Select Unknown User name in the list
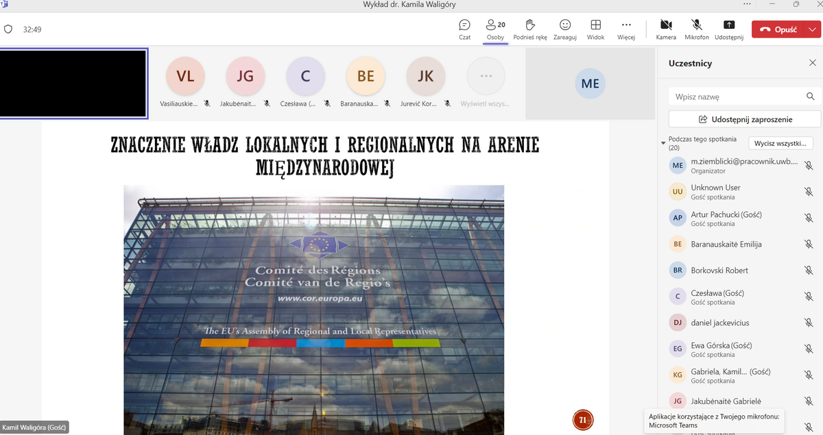This screenshot has height=435, width=823. [x=715, y=188]
